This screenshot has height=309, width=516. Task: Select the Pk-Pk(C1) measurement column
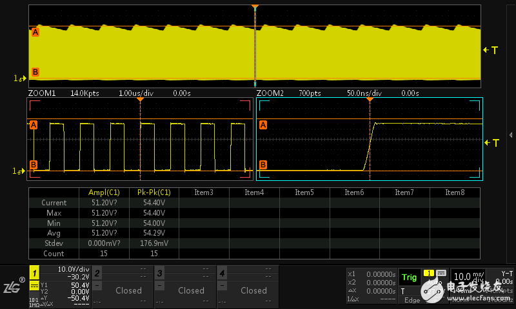point(153,192)
